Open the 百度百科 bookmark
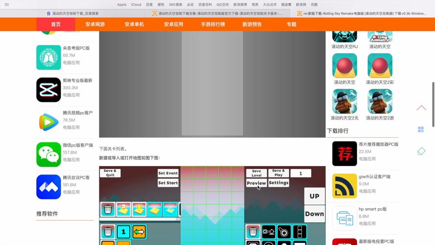Screen dimensions: 435x245 205,4
